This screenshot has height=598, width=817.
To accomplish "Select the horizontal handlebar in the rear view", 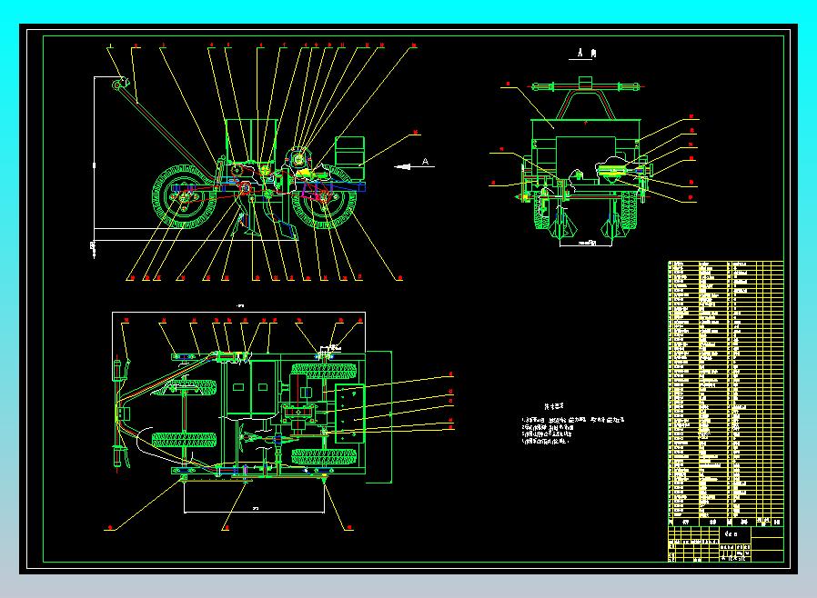I will [x=586, y=86].
